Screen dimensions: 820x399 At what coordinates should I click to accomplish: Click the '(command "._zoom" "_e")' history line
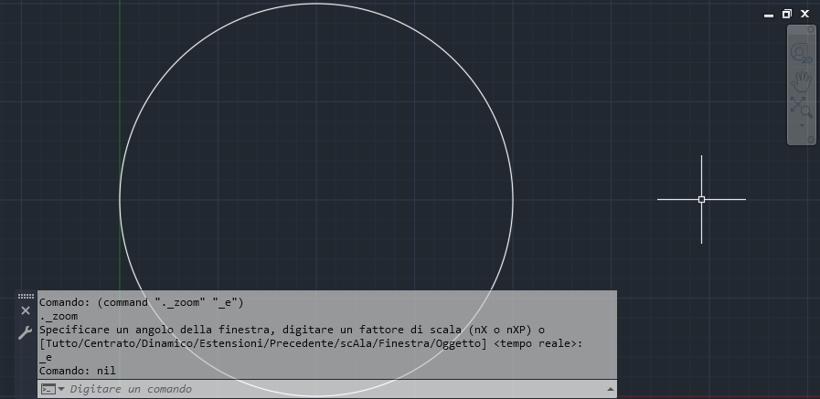tap(170, 302)
